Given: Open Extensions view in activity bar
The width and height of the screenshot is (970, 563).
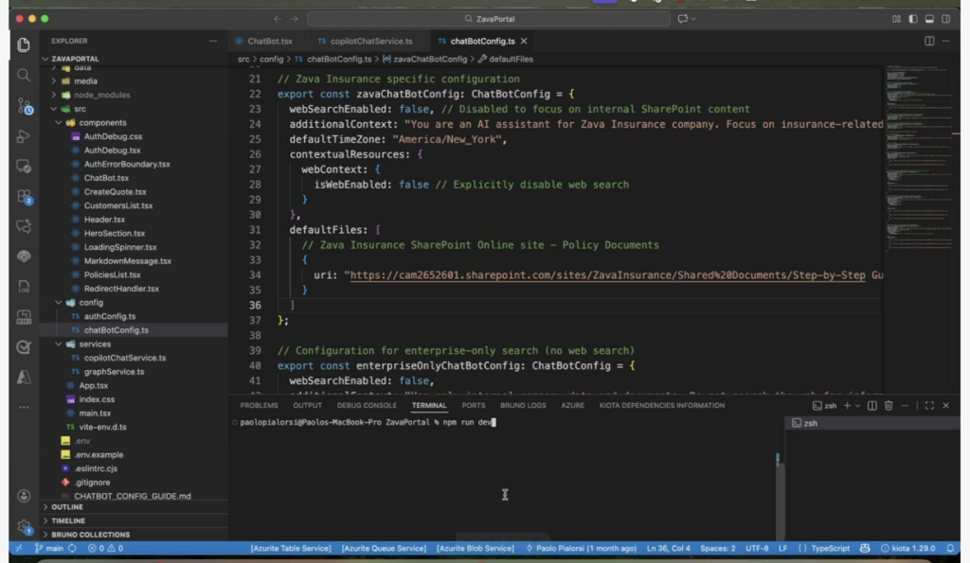Looking at the screenshot, I should tap(24, 197).
